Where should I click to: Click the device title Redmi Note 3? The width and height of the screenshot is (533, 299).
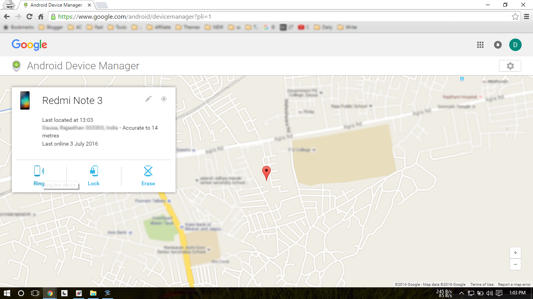(x=72, y=100)
